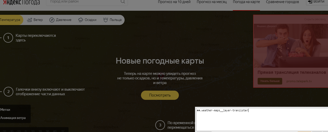Open 'Прогноз на месяц' page
The image size is (328, 132).
point(212,2)
